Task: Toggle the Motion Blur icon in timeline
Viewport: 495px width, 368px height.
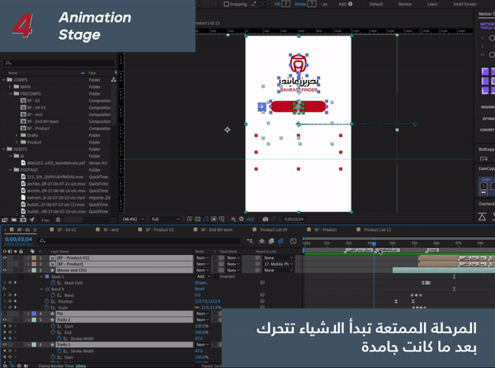Action: pos(280,241)
